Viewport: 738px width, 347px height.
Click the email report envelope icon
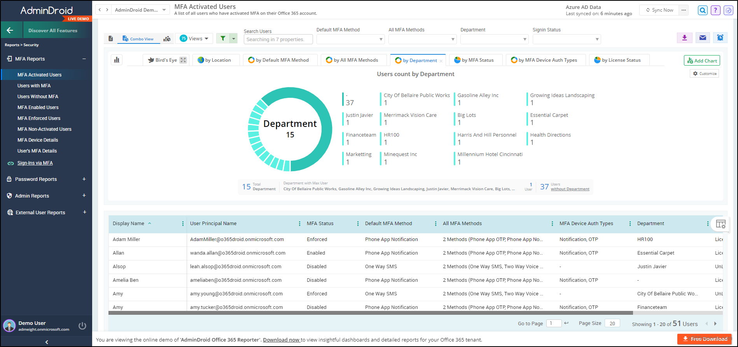point(703,38)
